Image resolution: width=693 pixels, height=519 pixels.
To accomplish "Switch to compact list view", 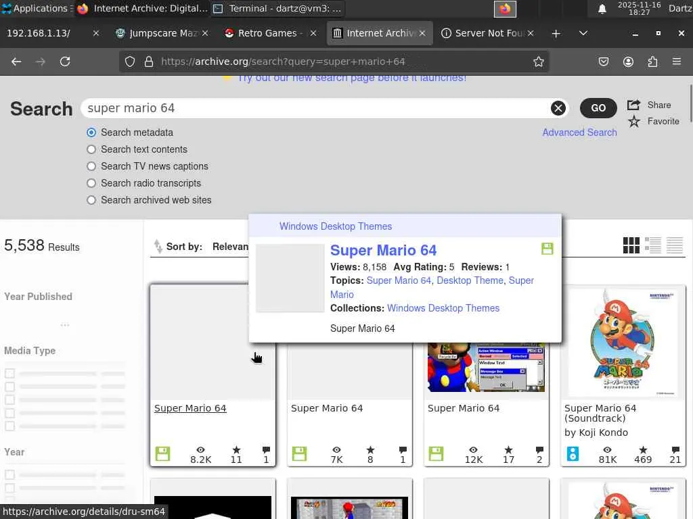I will coord(675,245).
